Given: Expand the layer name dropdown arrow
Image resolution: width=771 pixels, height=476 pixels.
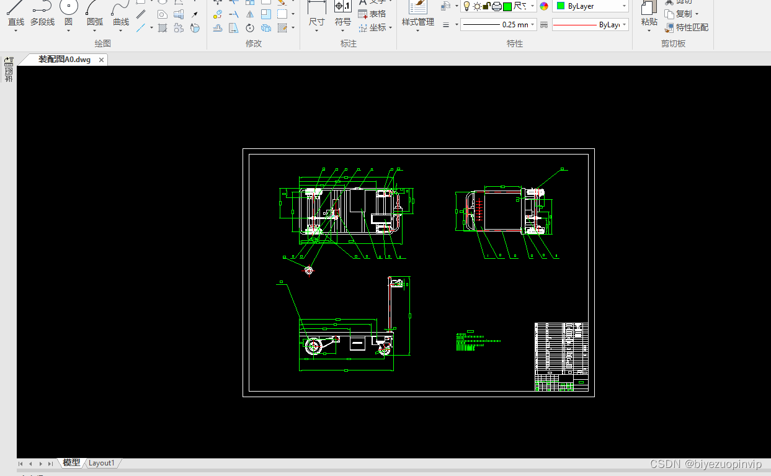Looking at the screenshot, I should pos(532,6).
